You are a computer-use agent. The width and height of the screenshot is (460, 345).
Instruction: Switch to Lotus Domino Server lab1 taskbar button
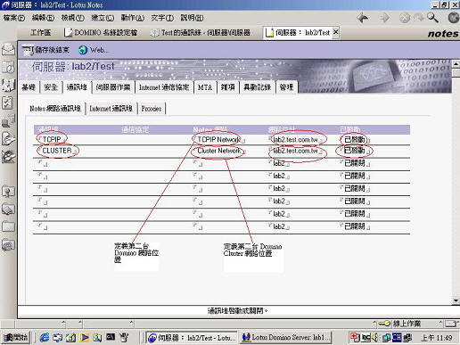click(x=285, y=338)
